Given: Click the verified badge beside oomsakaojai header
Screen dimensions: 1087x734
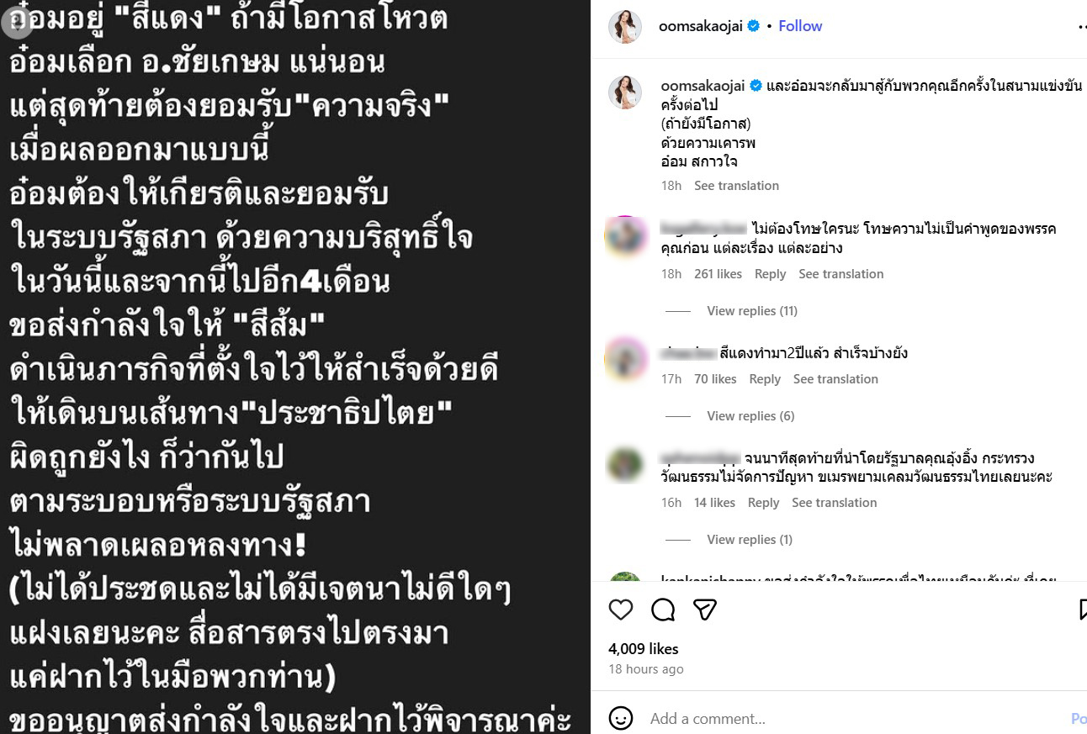Looking at the screenshot, I should point(754,26).
